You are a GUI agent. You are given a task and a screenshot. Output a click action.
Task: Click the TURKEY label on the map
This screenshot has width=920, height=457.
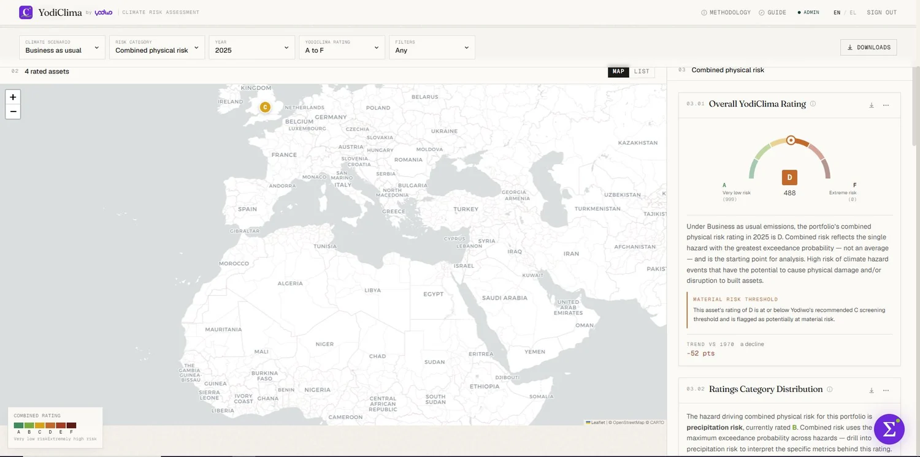(x=466, y=209)
